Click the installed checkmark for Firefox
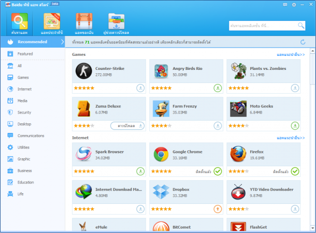The height and width of the screenshot is (233, 316). (x=295, y=171)
